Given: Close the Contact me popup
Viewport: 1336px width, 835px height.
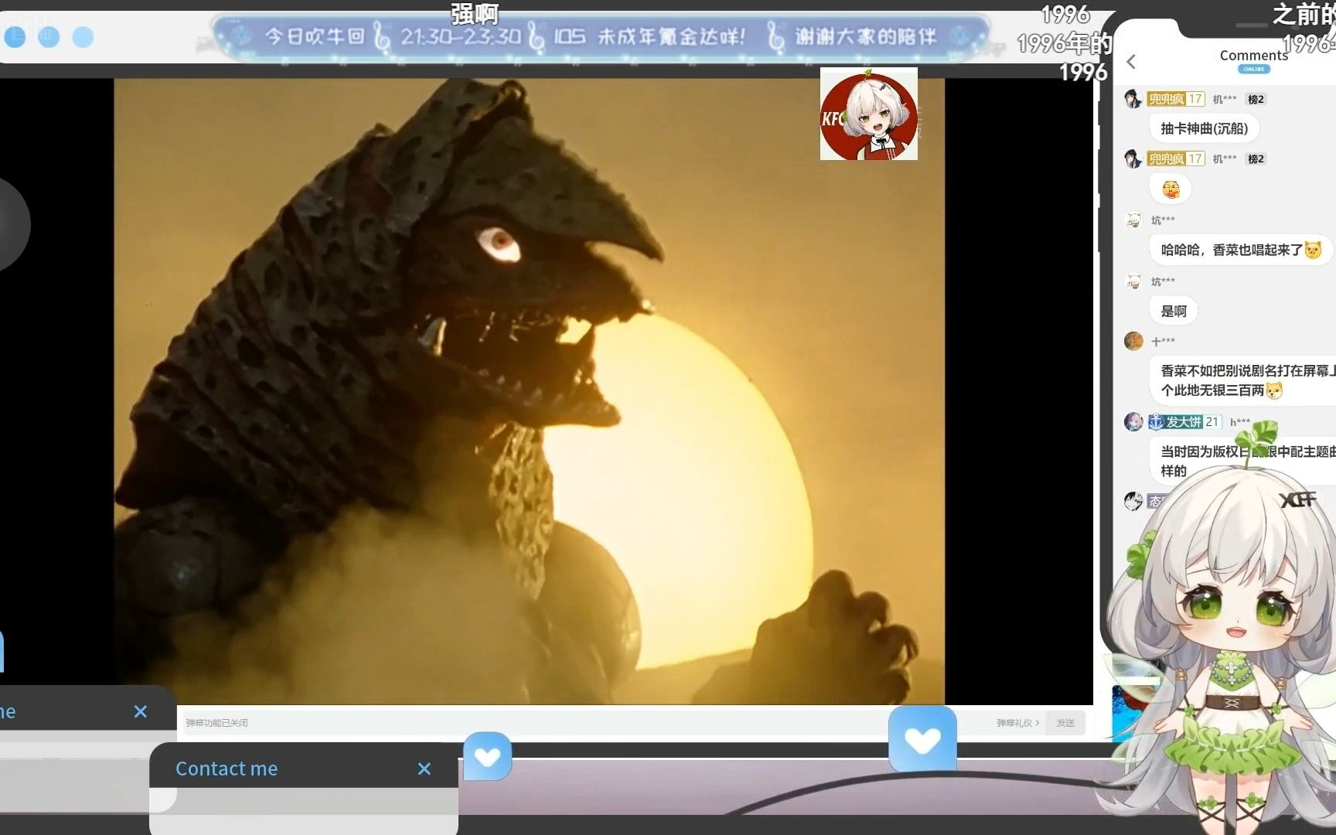Looking at the screenshot, I should [424, 769].
